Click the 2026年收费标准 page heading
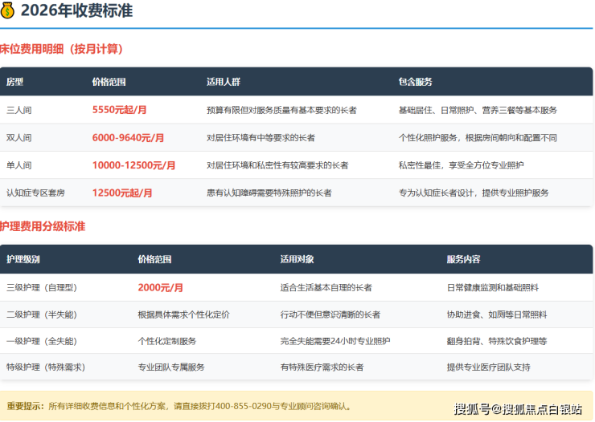This screenshot has height=422, width=595. [76, 11]
